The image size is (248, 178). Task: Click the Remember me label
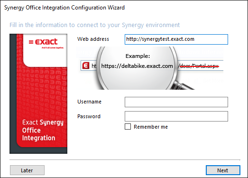click(151, 127)
